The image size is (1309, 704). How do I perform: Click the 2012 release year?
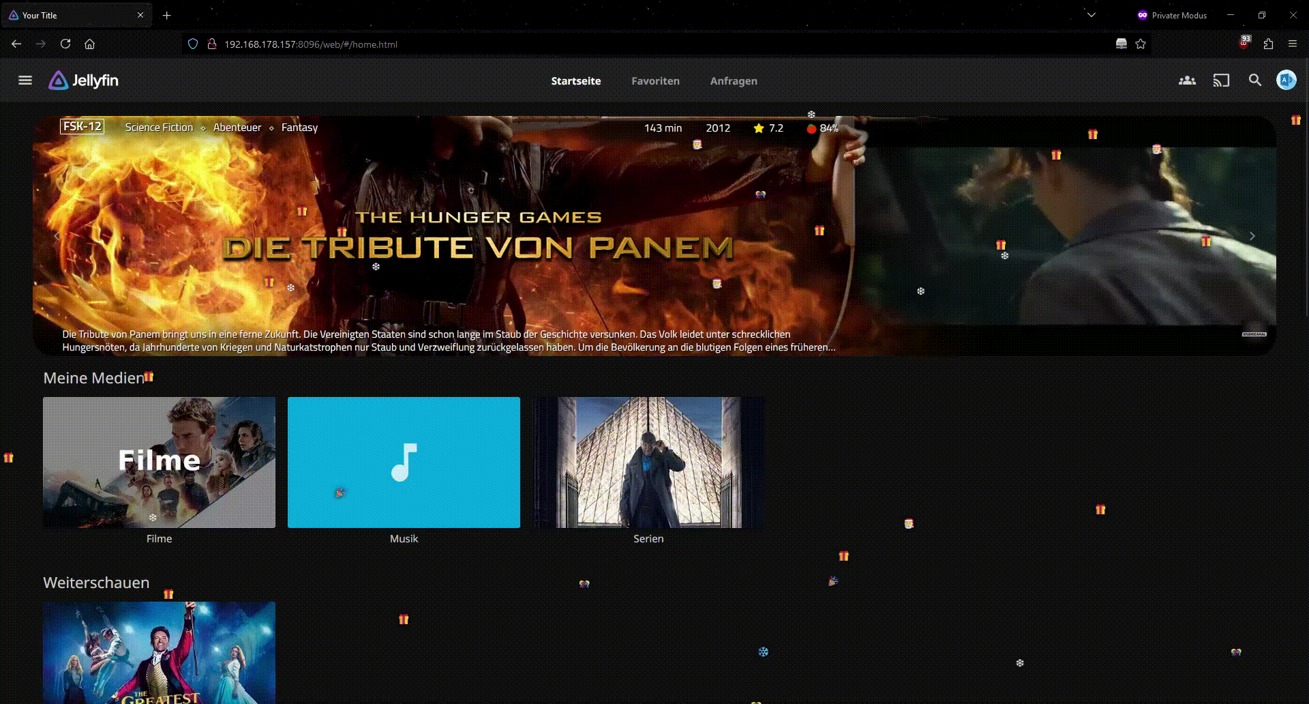[x=718, y=128]
